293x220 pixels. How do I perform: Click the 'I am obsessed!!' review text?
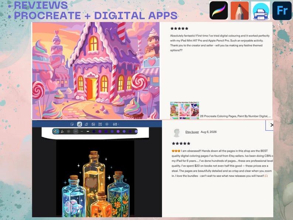(223, 163)
